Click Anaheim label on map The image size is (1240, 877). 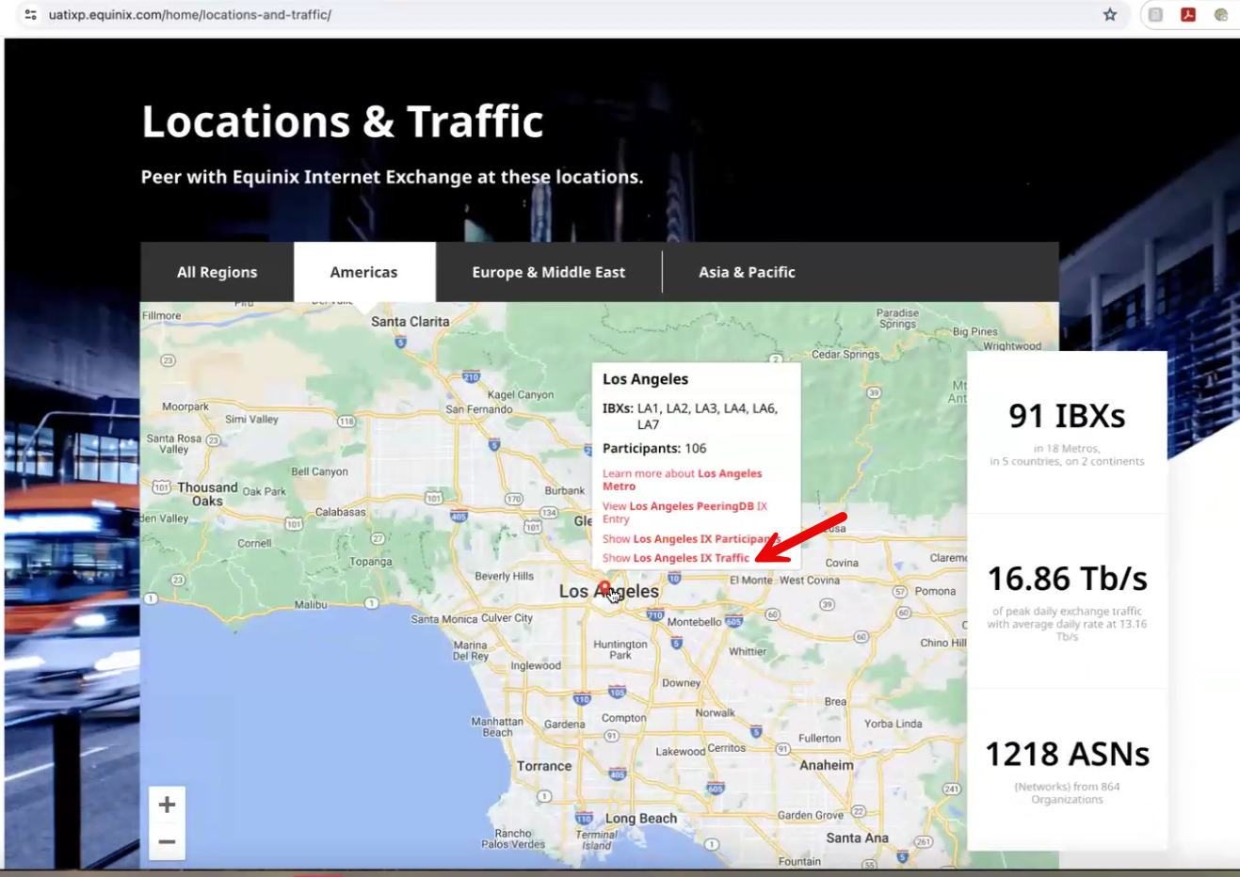(x=827, y=765)
